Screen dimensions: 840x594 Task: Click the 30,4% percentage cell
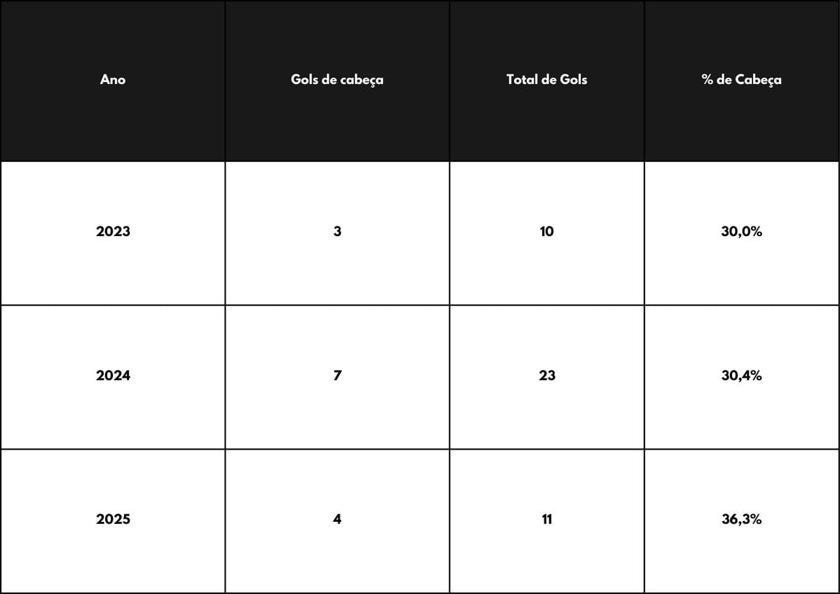(x=741, y=376)
